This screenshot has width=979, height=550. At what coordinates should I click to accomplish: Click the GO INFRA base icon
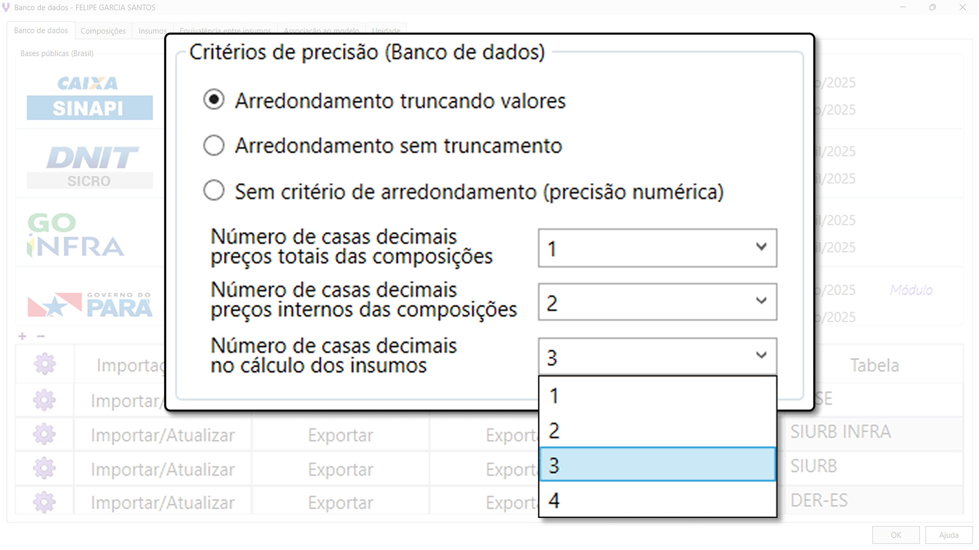[74, 234]
